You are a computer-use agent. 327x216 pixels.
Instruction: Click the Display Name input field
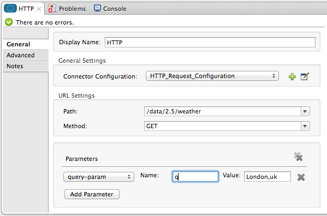[x=210, y=43]
